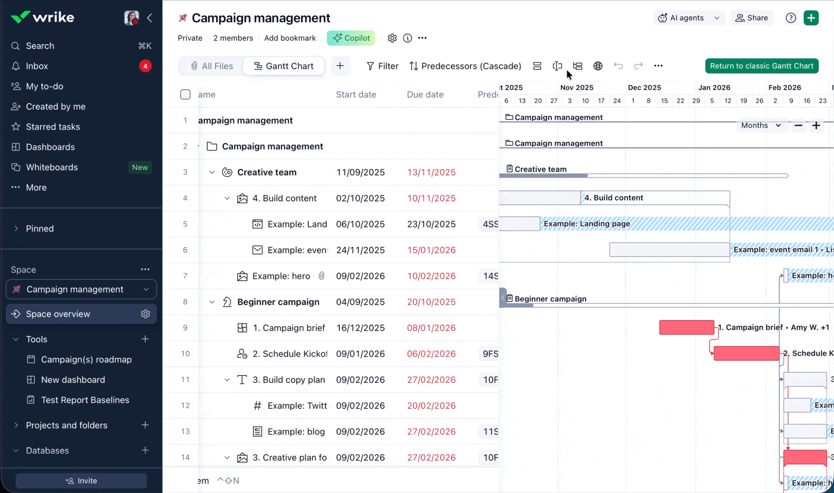Open Test Report Baselines
Viewport: 834px width, 493px height.
tap(85, 400)
